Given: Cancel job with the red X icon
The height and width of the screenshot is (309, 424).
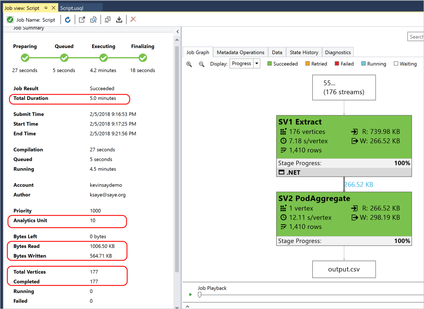Looking at the screenshot, I should click(133, 19).
